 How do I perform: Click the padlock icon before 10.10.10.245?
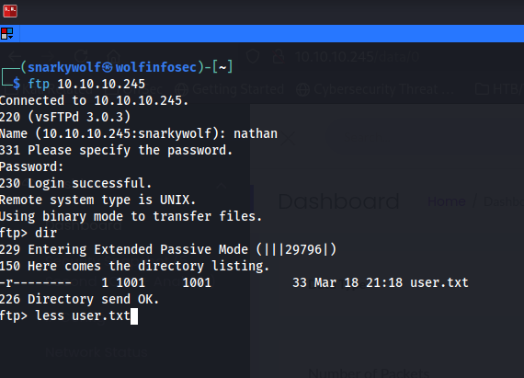click(x=279, y=56)
